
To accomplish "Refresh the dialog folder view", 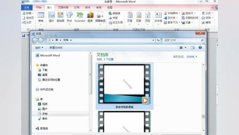I will pyautogui.click(x=158, y=40).
